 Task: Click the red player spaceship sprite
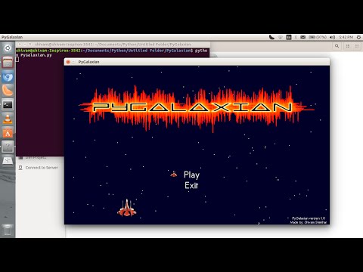(x=126, y=209)
